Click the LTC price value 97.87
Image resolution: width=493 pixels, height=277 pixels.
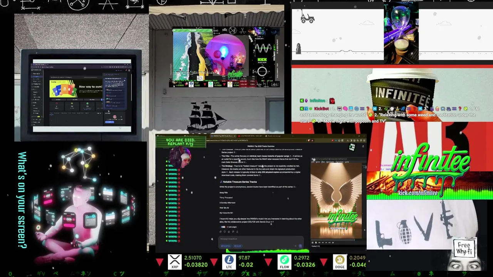point(244,258)
